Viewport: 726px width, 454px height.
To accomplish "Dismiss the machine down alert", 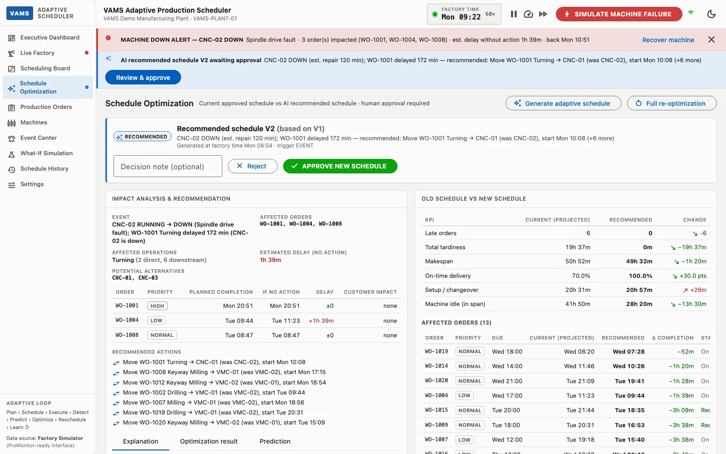I will click(711, 39).
